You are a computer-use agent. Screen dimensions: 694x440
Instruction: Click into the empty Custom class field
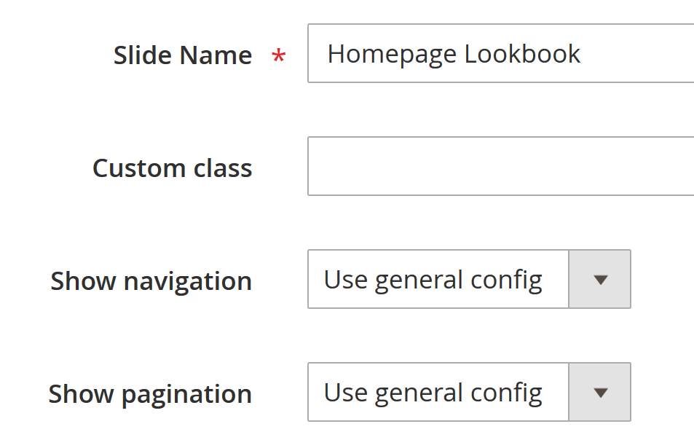point(500,167)
